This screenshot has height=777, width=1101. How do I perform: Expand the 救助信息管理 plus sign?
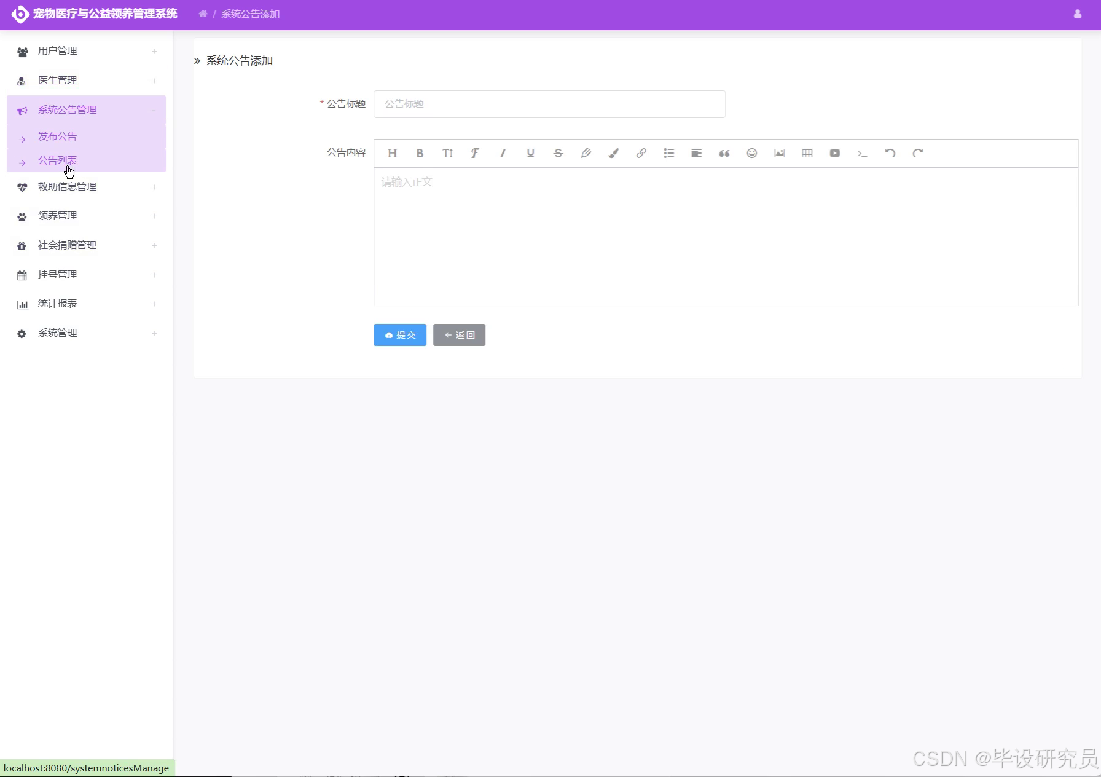pyautogui.click(x=154, y=187)
